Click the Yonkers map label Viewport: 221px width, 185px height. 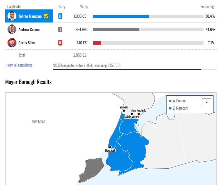pos(124,107)
